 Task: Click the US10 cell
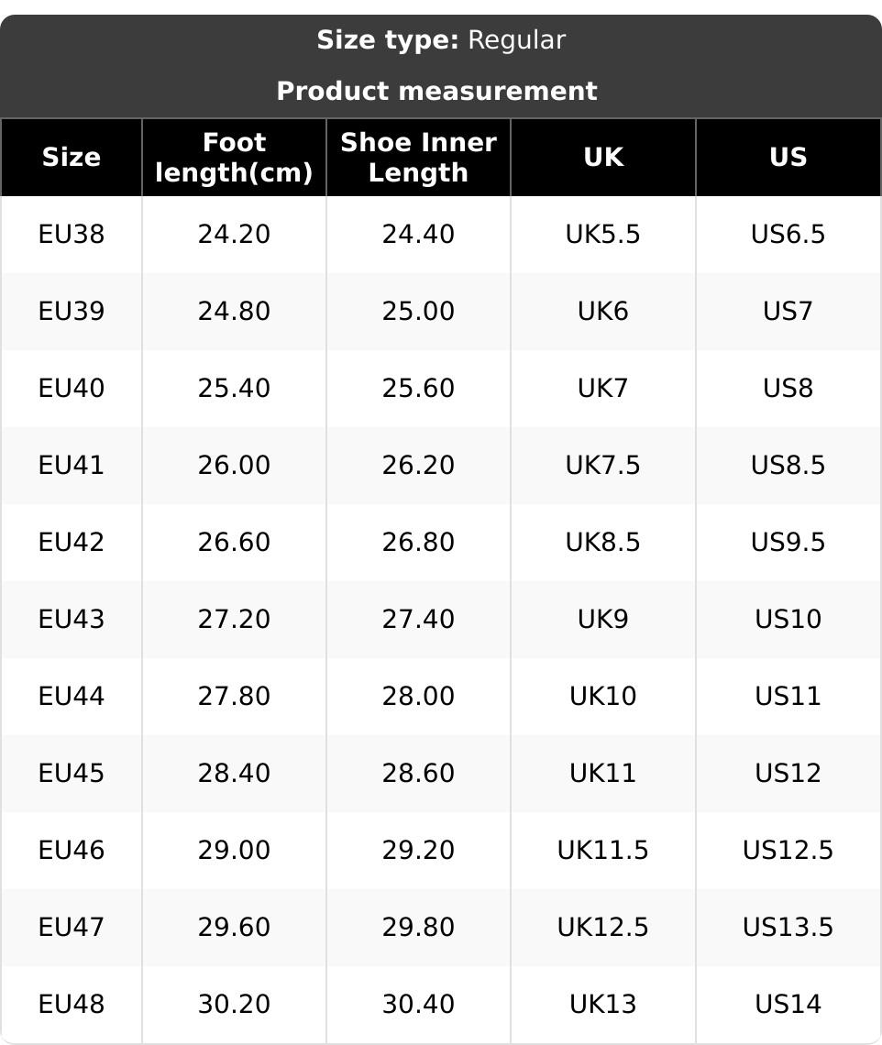tap(788, 620)
